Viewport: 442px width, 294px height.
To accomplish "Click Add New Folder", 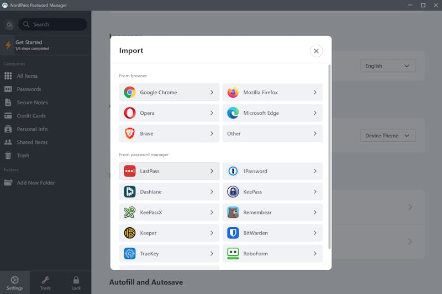I will (45, 183).
